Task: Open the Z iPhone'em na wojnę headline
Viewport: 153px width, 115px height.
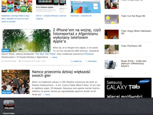Action: (x=77, y=36)
